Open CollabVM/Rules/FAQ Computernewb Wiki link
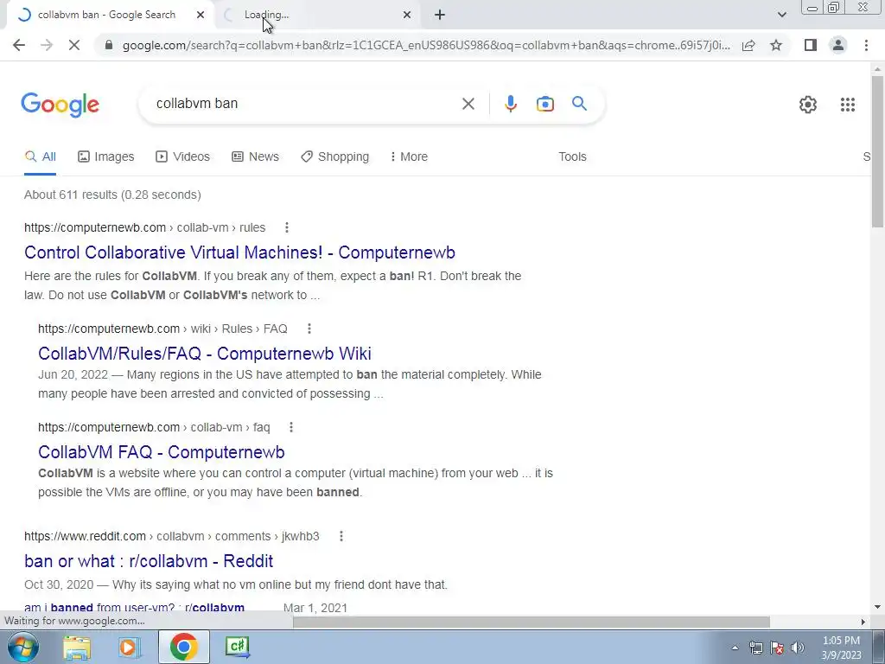 [205, 354]
